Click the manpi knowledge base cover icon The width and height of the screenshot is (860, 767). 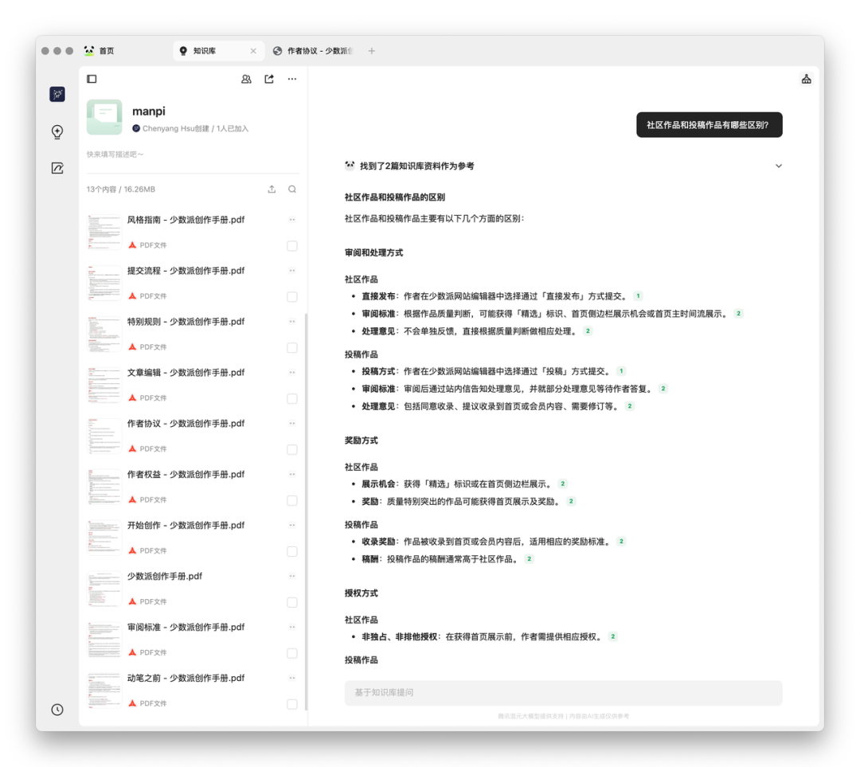tap(104, 117)
